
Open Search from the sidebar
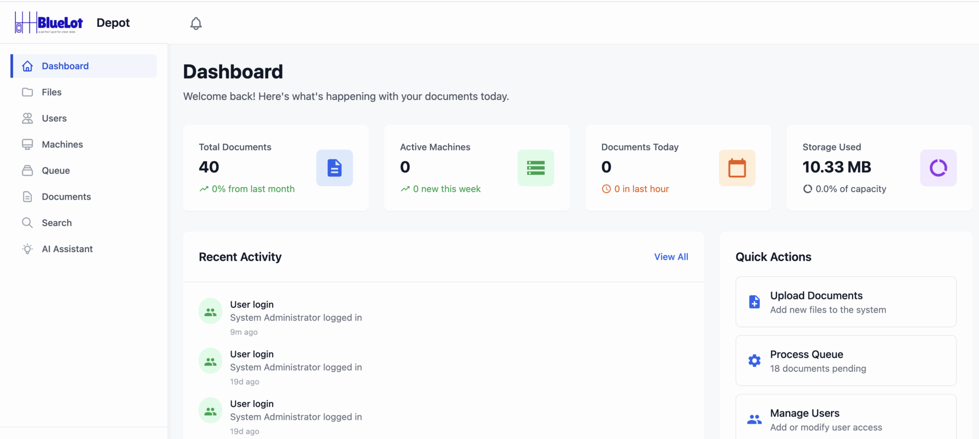pos(56,223)
